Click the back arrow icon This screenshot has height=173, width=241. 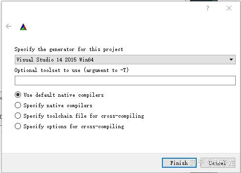coord(9,26)
